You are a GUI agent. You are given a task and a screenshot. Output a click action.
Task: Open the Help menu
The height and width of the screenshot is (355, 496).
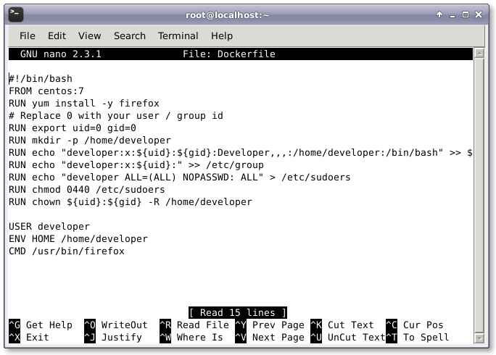point(222,35)
